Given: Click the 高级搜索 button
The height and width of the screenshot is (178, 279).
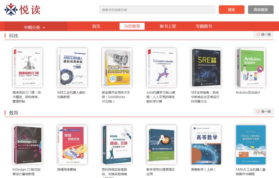Looking at the screenshot, I should (x=260, y=10).
